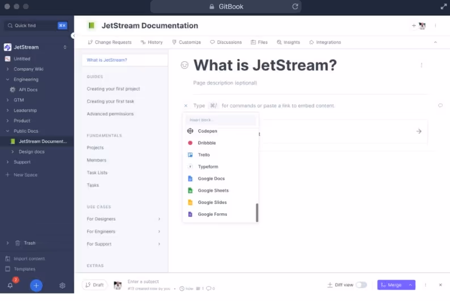450x301 pixels.
Task: Toggle the Diff view switch
Action: point(361,285)
